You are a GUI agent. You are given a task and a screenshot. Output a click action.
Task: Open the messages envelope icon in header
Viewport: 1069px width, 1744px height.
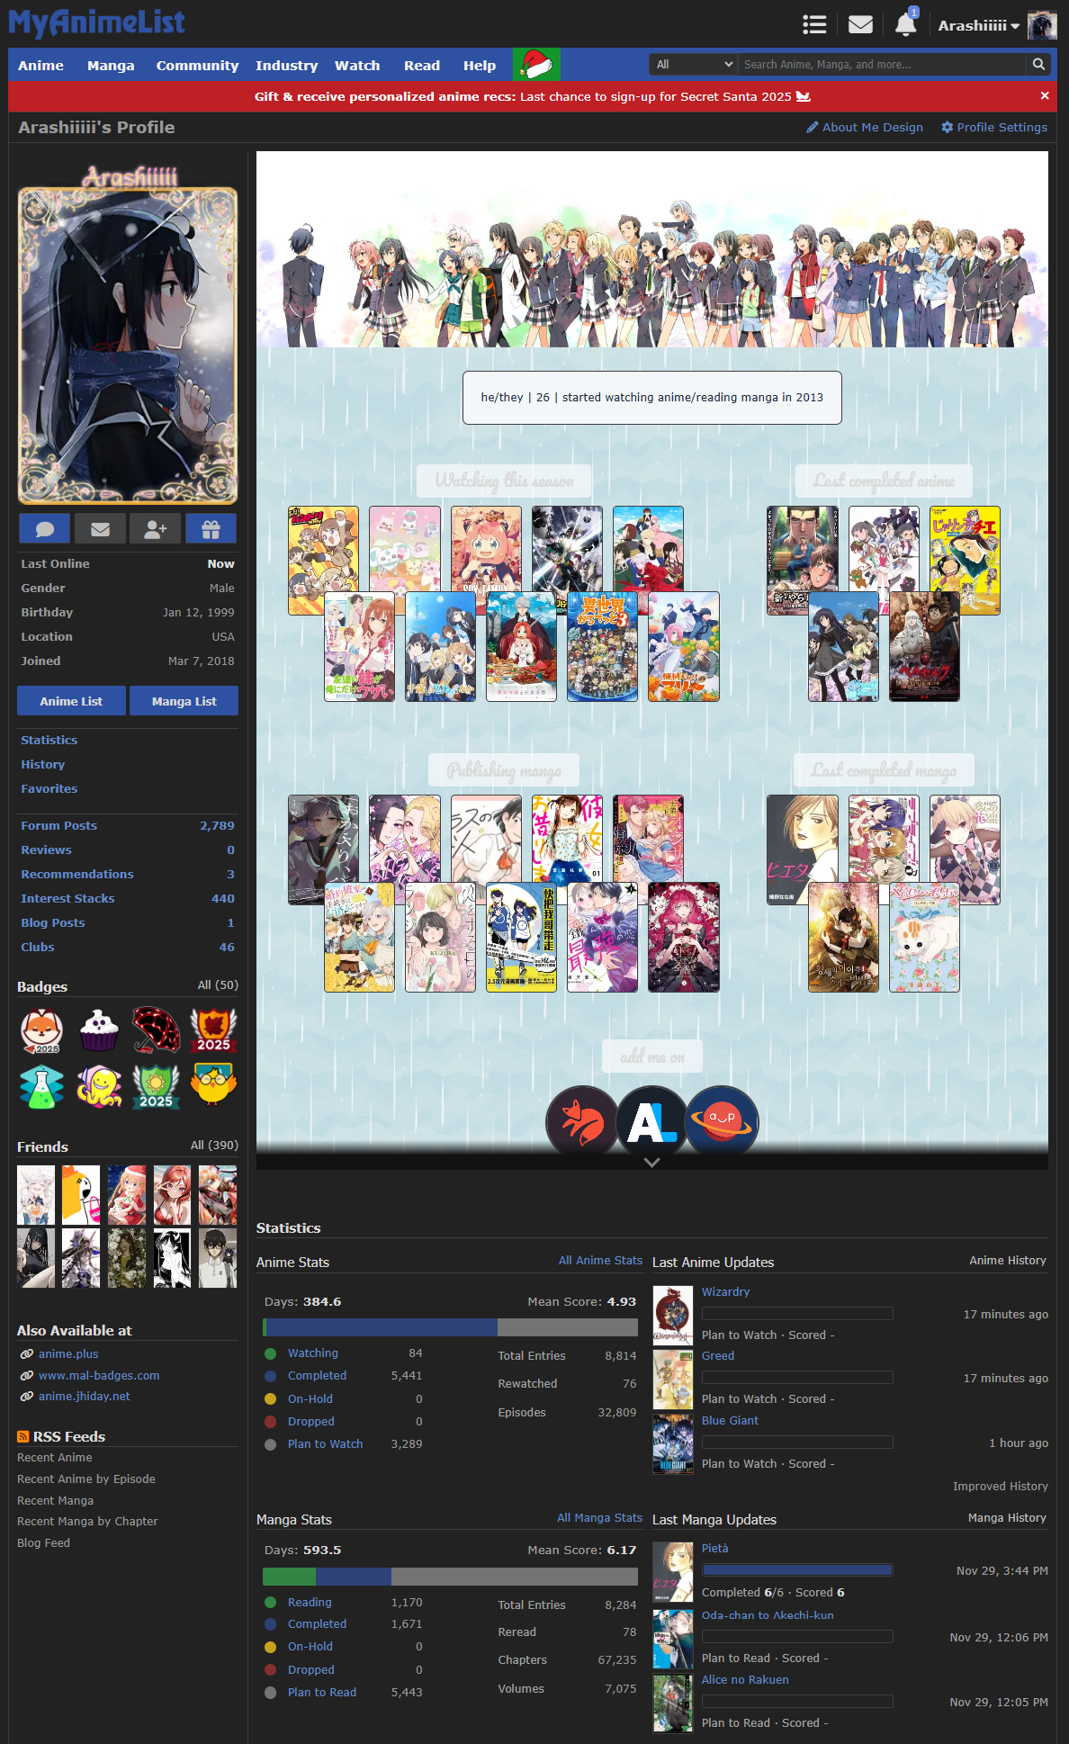tap(860, 25)
